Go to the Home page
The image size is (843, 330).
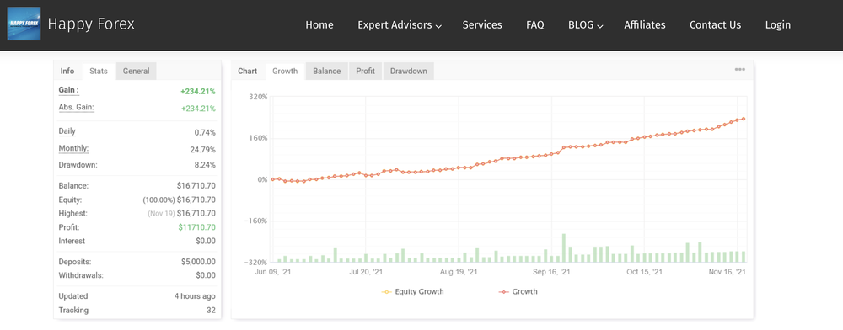coord(319,24)
